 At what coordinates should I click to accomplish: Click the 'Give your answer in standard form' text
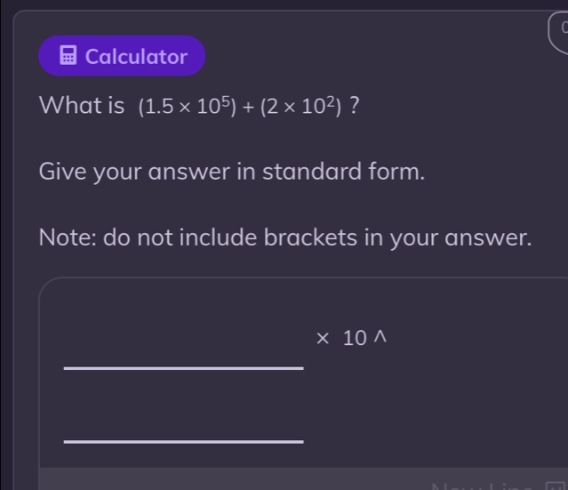231,171
